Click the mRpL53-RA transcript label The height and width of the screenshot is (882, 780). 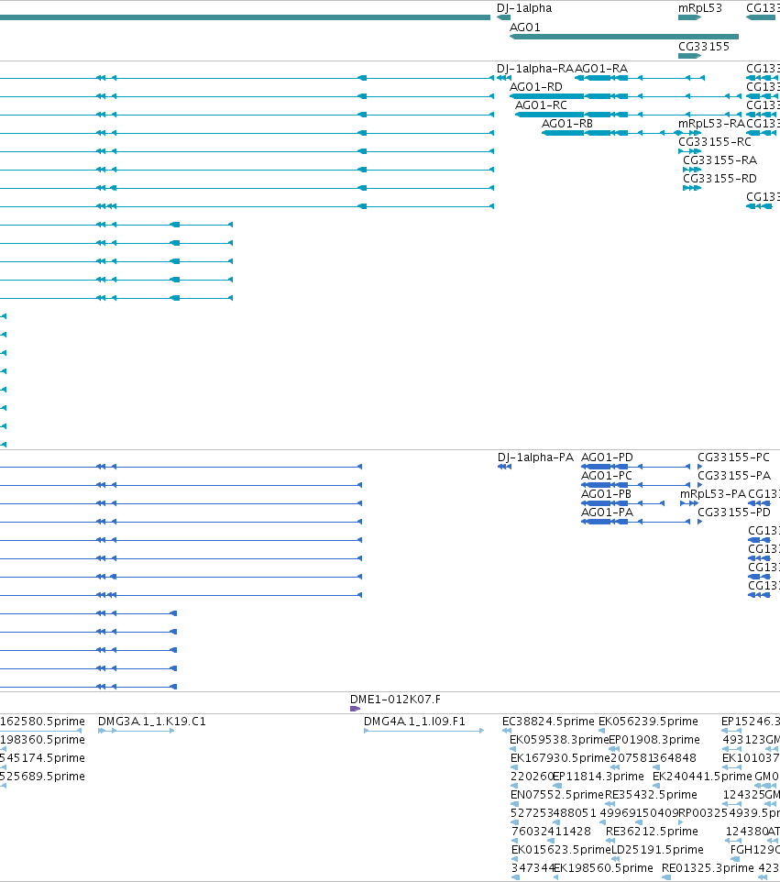pyautogui.click(x=711, y=123)
